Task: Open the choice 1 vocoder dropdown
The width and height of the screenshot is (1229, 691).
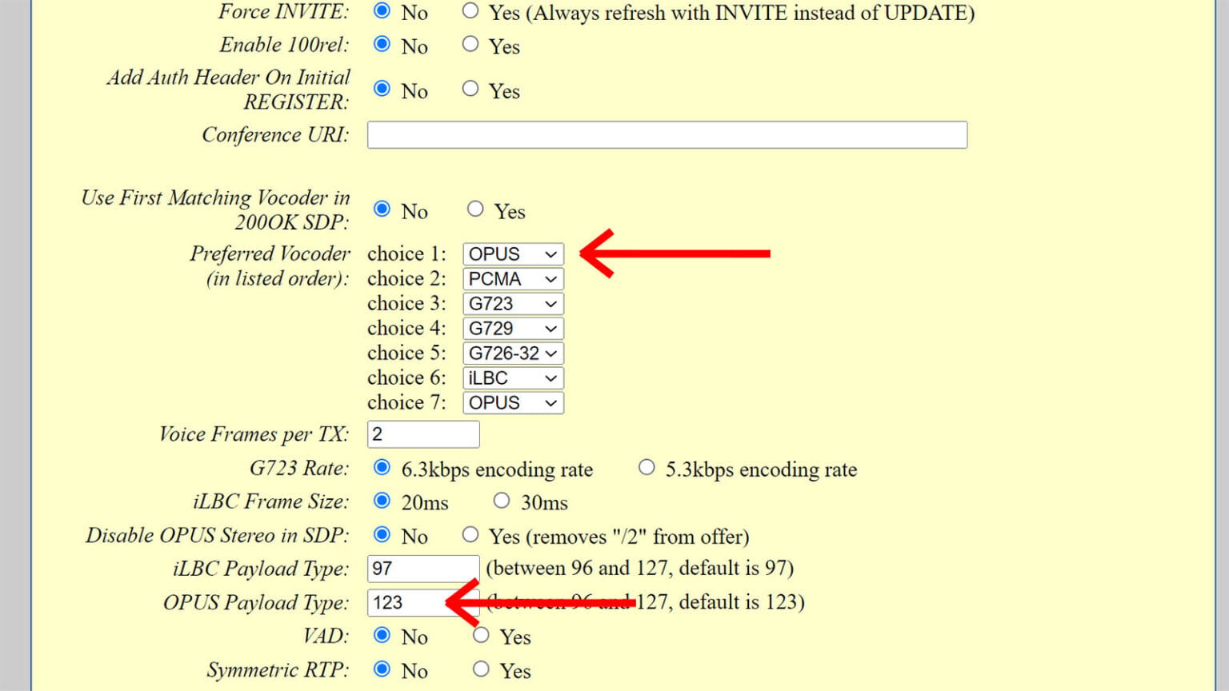Action: 513,254
